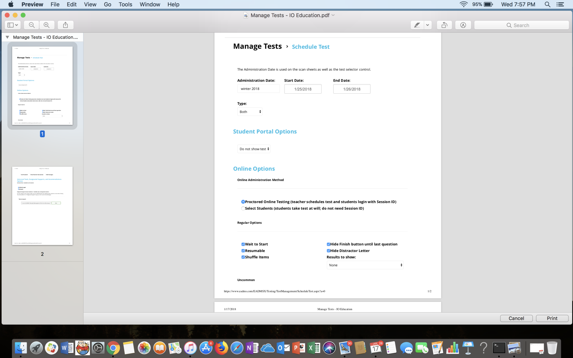
Task: Toggle the Wait to Start checkbox
Action: coord(243,244)
